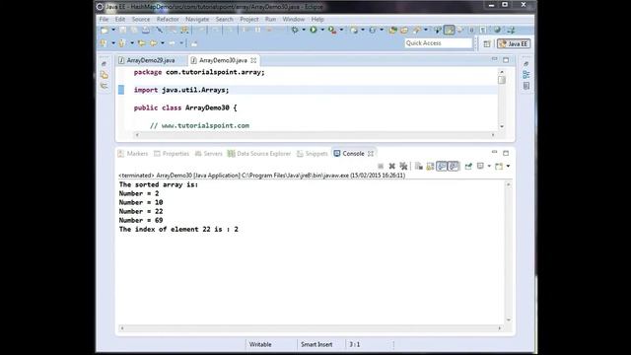Click the Open Task toolbar icon
This screenshot has width=631, height=355.
(404, 31)
